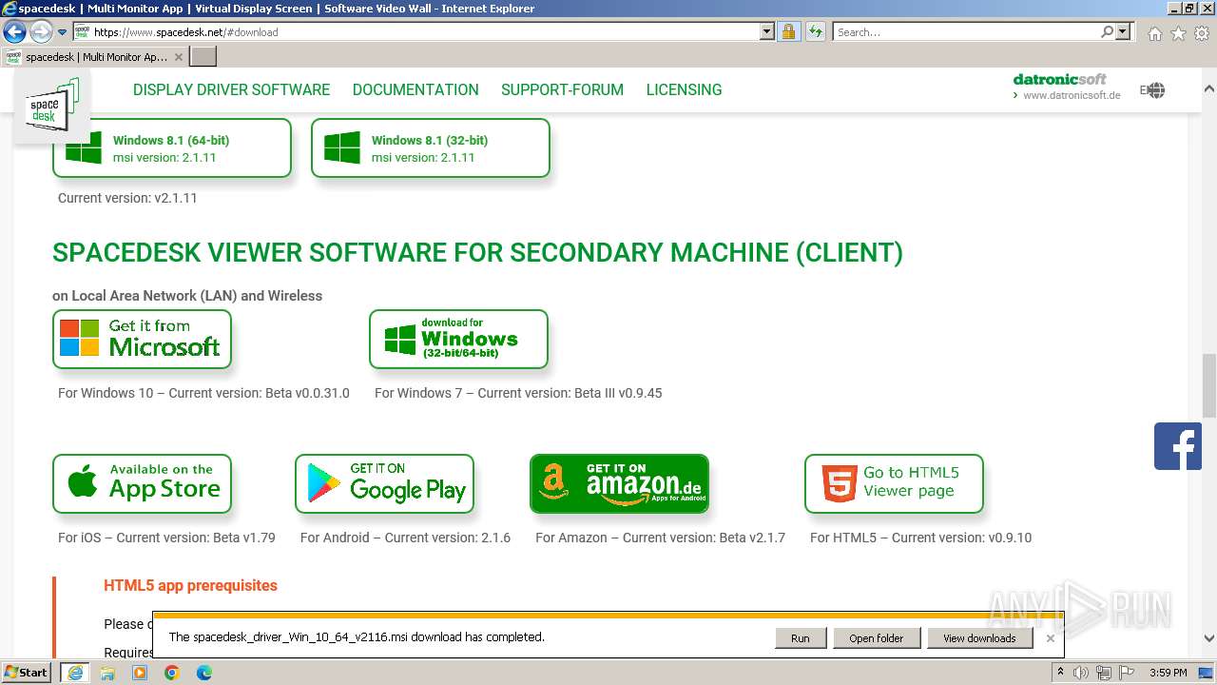Click download for Windows (32-bit/64-bit) badge
The image size is (1217, 685).
click(458, 339)
